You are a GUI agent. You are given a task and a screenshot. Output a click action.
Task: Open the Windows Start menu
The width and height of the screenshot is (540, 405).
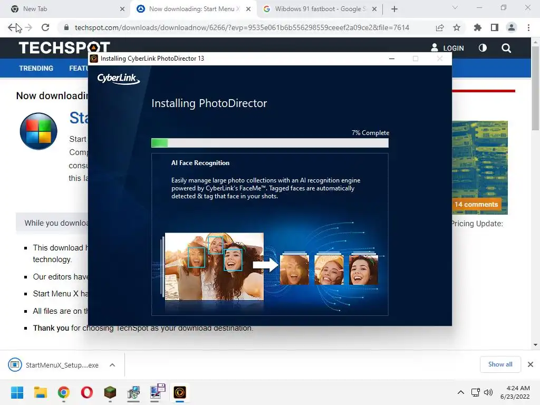tap(17, 392)
